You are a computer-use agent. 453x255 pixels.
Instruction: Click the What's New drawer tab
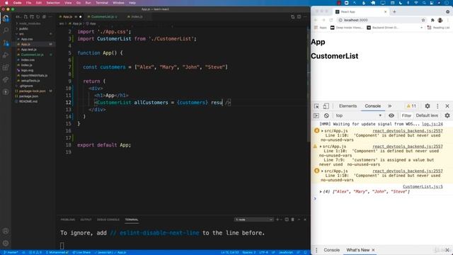click(357, 250)
